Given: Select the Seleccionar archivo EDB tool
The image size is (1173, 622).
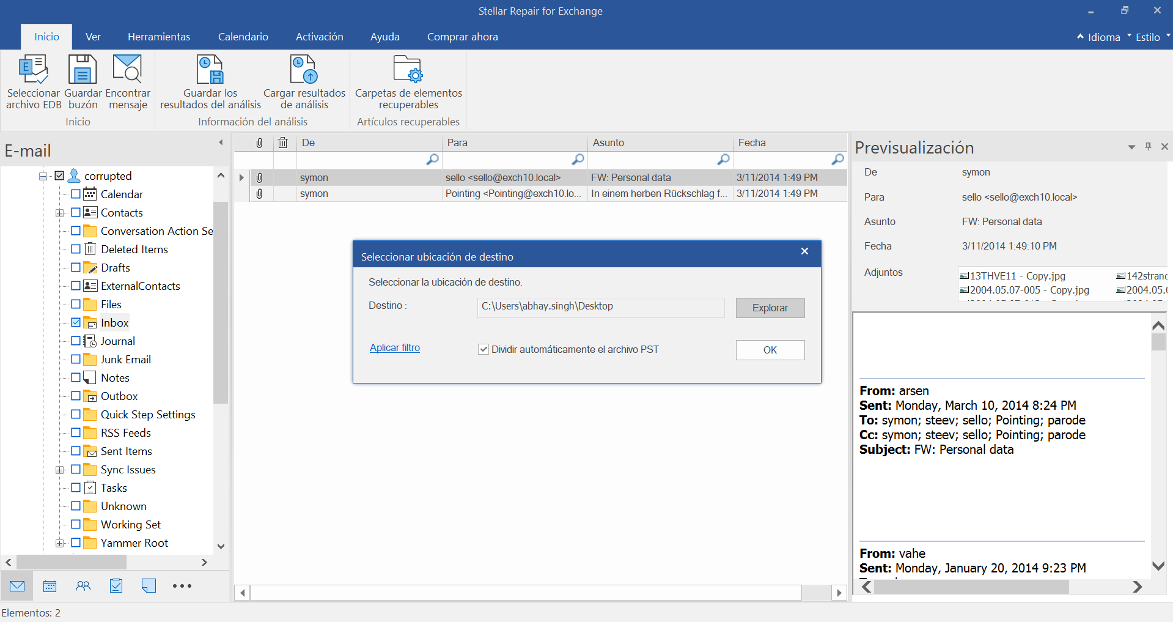Looking at the screenshot, I should [33, 83].
